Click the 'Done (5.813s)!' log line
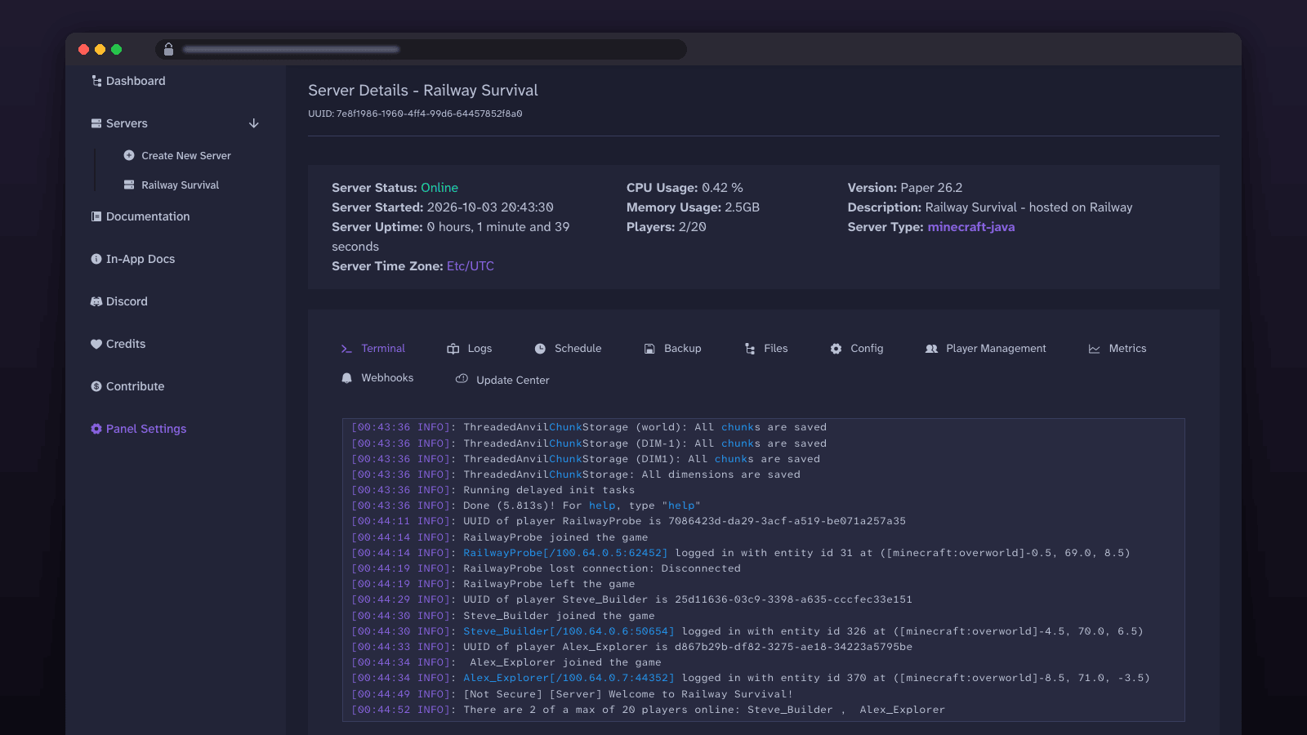The height and width of the screenshot is (735, 1307). 526,506
